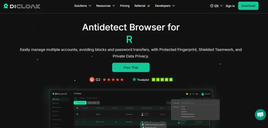The height and width of the screenshot is (128, 268).
Task: Switch to the Mine tab
Action: click(76, 98)
